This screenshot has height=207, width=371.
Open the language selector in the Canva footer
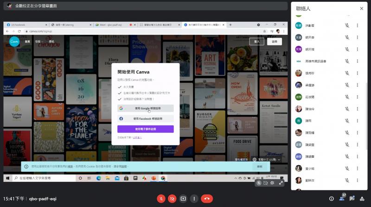266,160
